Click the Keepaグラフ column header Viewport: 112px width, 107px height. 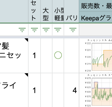96,17
